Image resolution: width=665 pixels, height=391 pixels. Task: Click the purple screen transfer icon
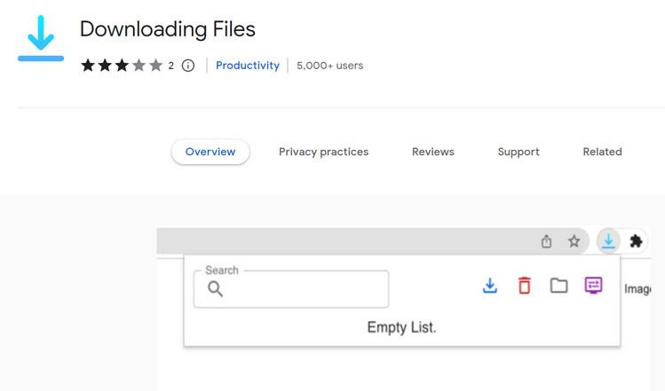click(x=593, y=285)
